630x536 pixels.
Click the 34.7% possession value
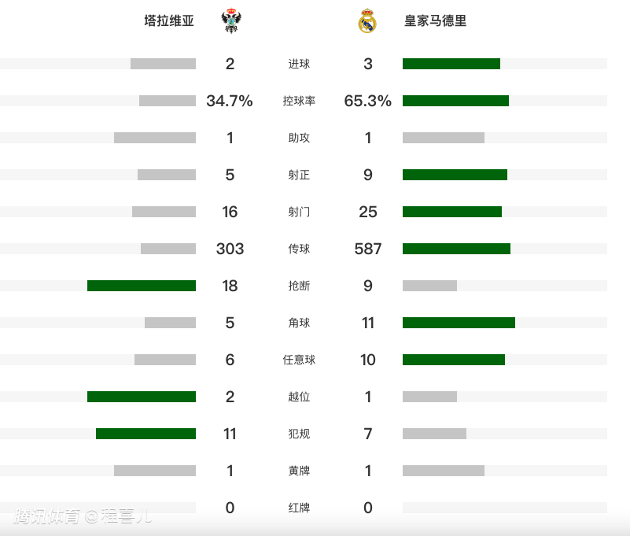(x=230, y=101)
